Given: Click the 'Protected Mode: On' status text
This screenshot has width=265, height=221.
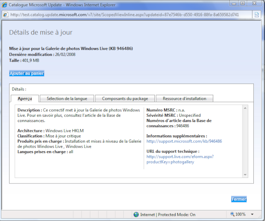Looking at the screenshot, I should pyautogui.click(x=177, y=214).
